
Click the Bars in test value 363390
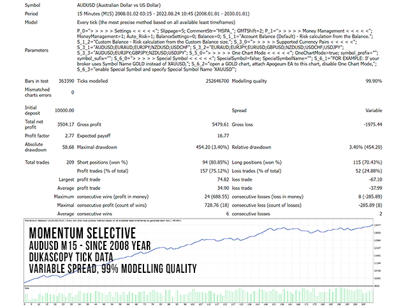click(66, 81)
